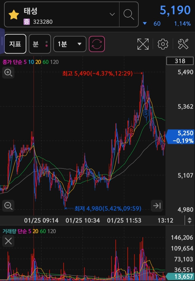Tap the 지표 indicator button
This screenshot has height=281, width=195.
click(15, 44)
